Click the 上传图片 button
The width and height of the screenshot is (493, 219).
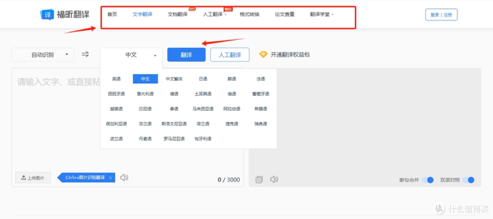point(33,178)
